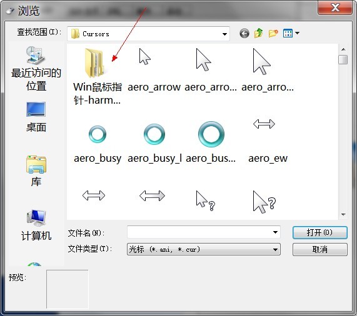Expand the 文件名 dropdown arrow
The height and width of the screenshot is (316, 357).
click(275, 232)
